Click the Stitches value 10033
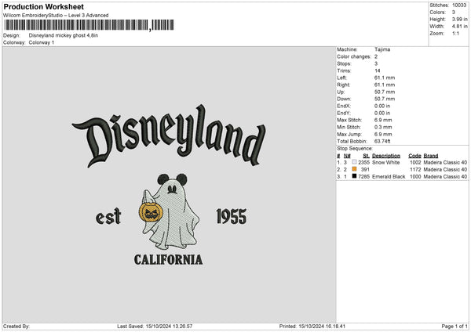Image resolution: width=471 pixels, height=332 pixels. [459, 5]
